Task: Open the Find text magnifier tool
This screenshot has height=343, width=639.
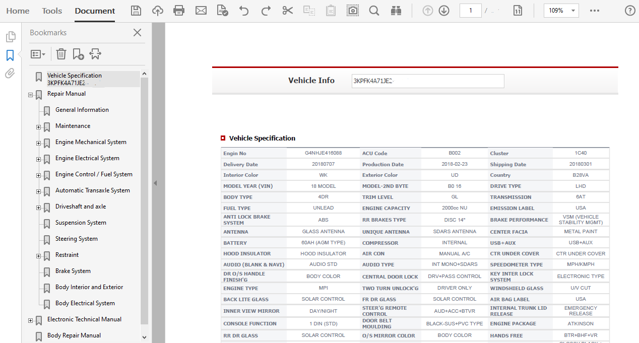Action: click(x=374, y=11)
